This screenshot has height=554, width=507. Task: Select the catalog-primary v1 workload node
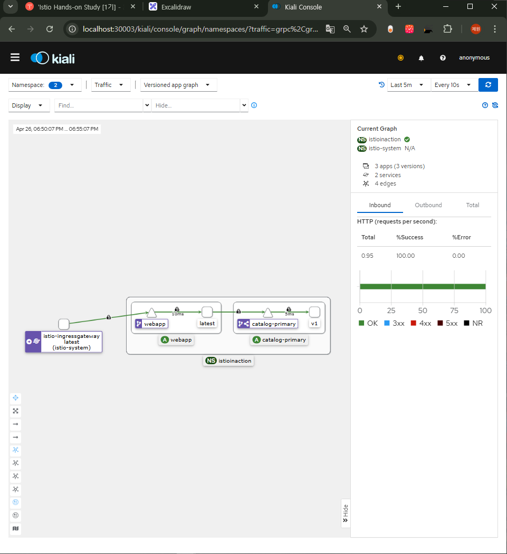pyautogui.click(x=314, y=312)
